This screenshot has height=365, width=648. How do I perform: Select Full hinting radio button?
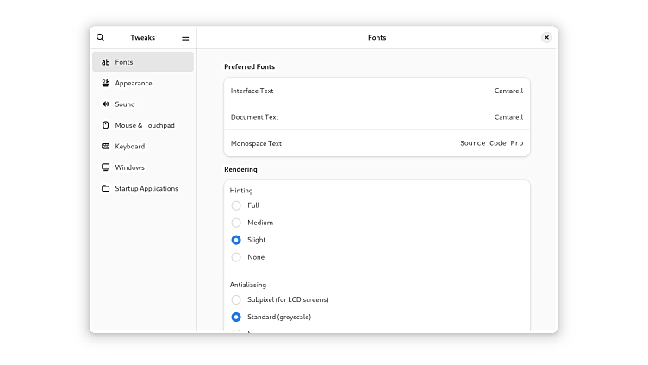[x=236, y=205]
